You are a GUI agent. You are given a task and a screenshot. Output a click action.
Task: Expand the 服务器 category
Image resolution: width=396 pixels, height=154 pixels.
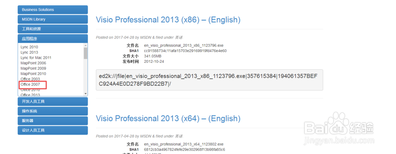[53, 121]
